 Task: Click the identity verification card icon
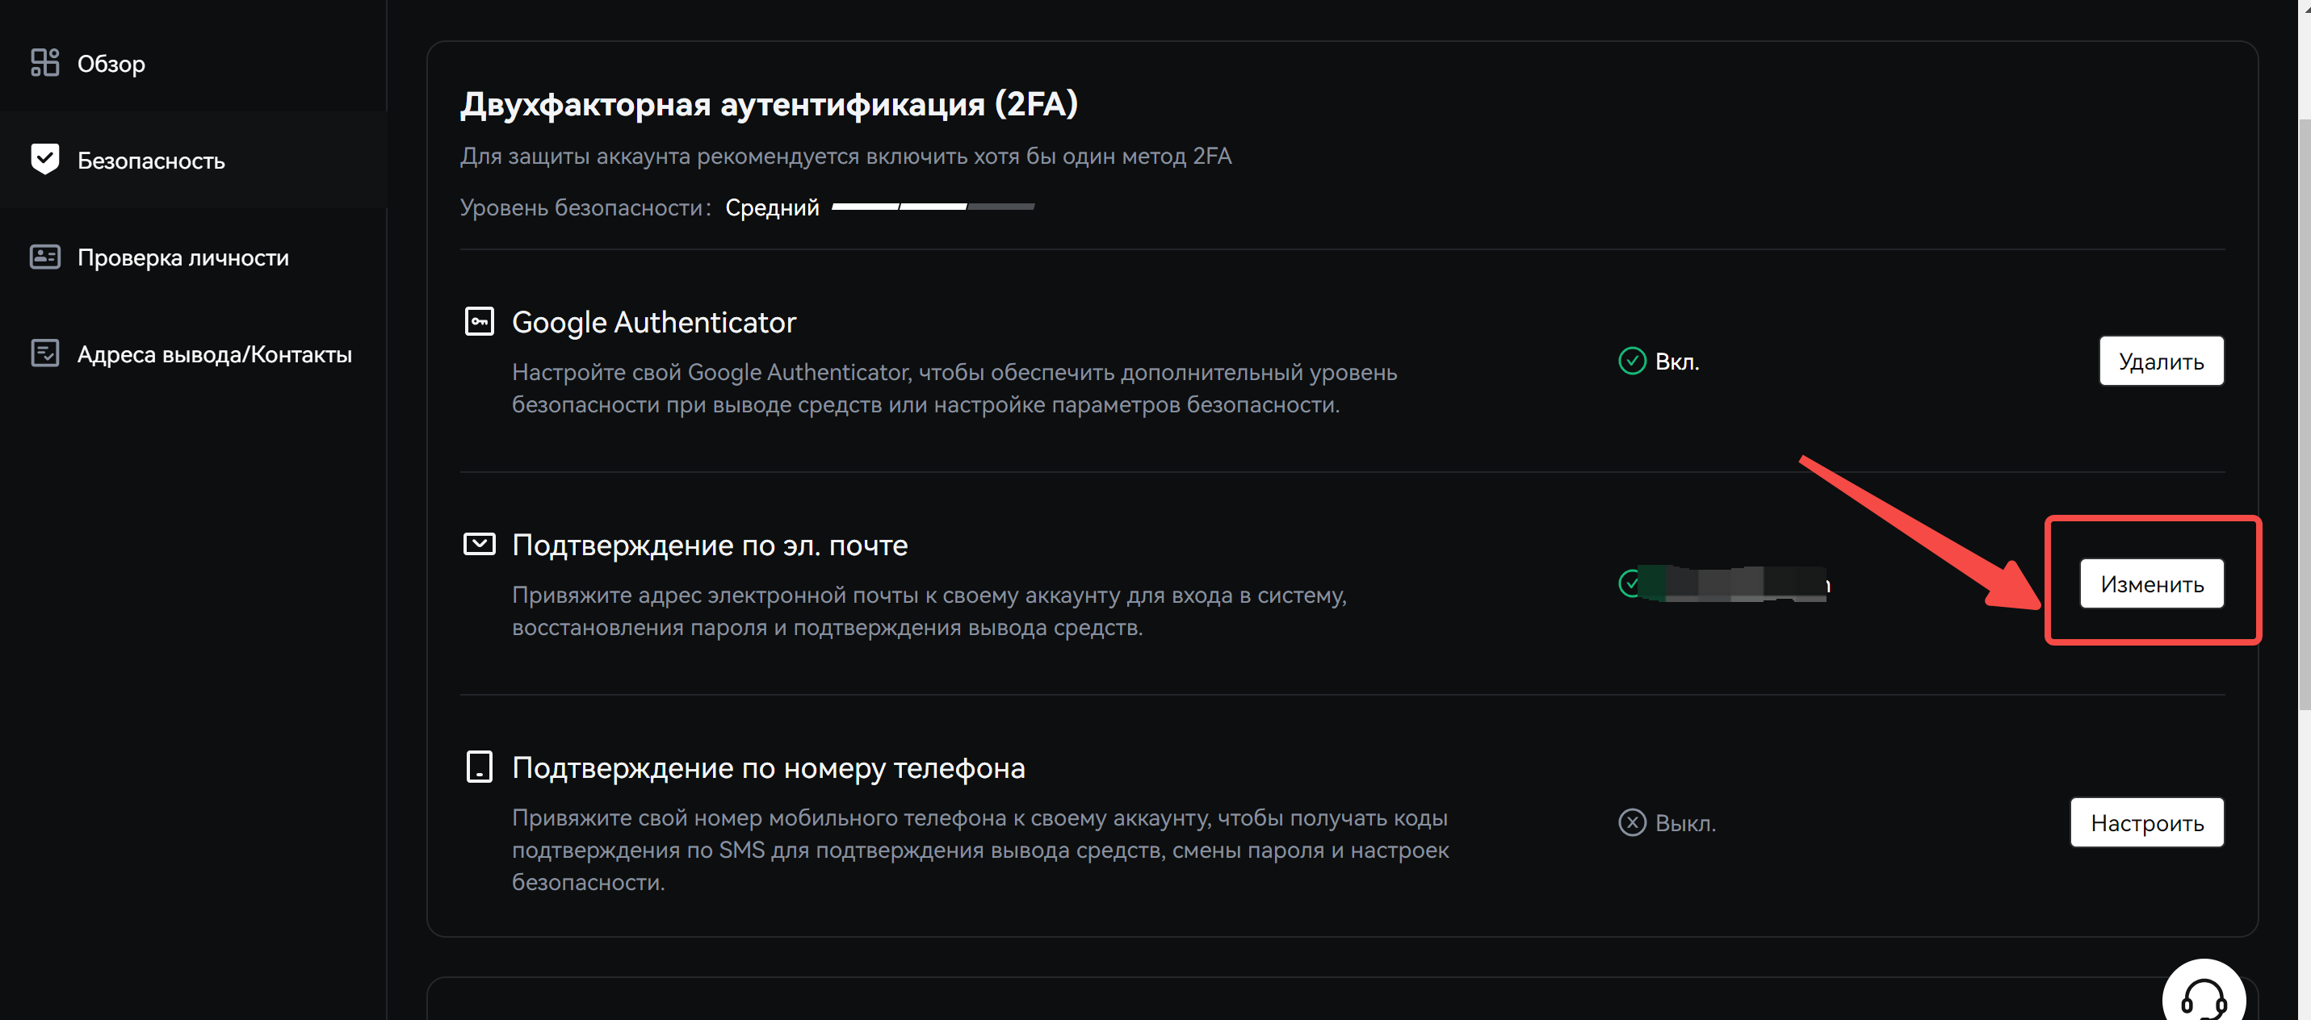point(45,257)
